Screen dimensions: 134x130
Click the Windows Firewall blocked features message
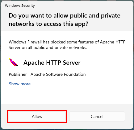67,45
